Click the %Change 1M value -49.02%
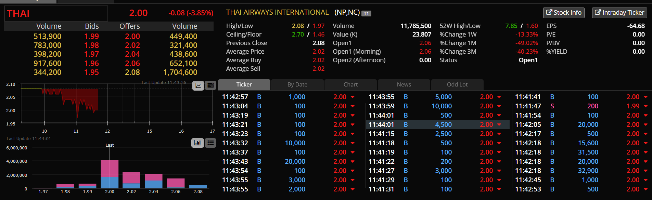652x200 pixels. click(526, 43)
